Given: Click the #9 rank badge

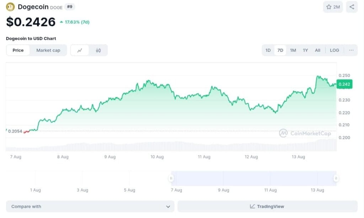Looking at the screenshot, I should pos(70,7).
